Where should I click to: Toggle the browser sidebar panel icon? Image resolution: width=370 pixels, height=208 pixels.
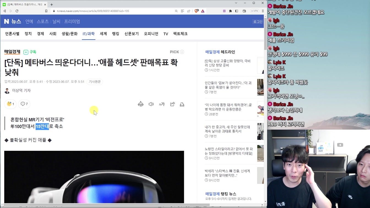(236, 11)
